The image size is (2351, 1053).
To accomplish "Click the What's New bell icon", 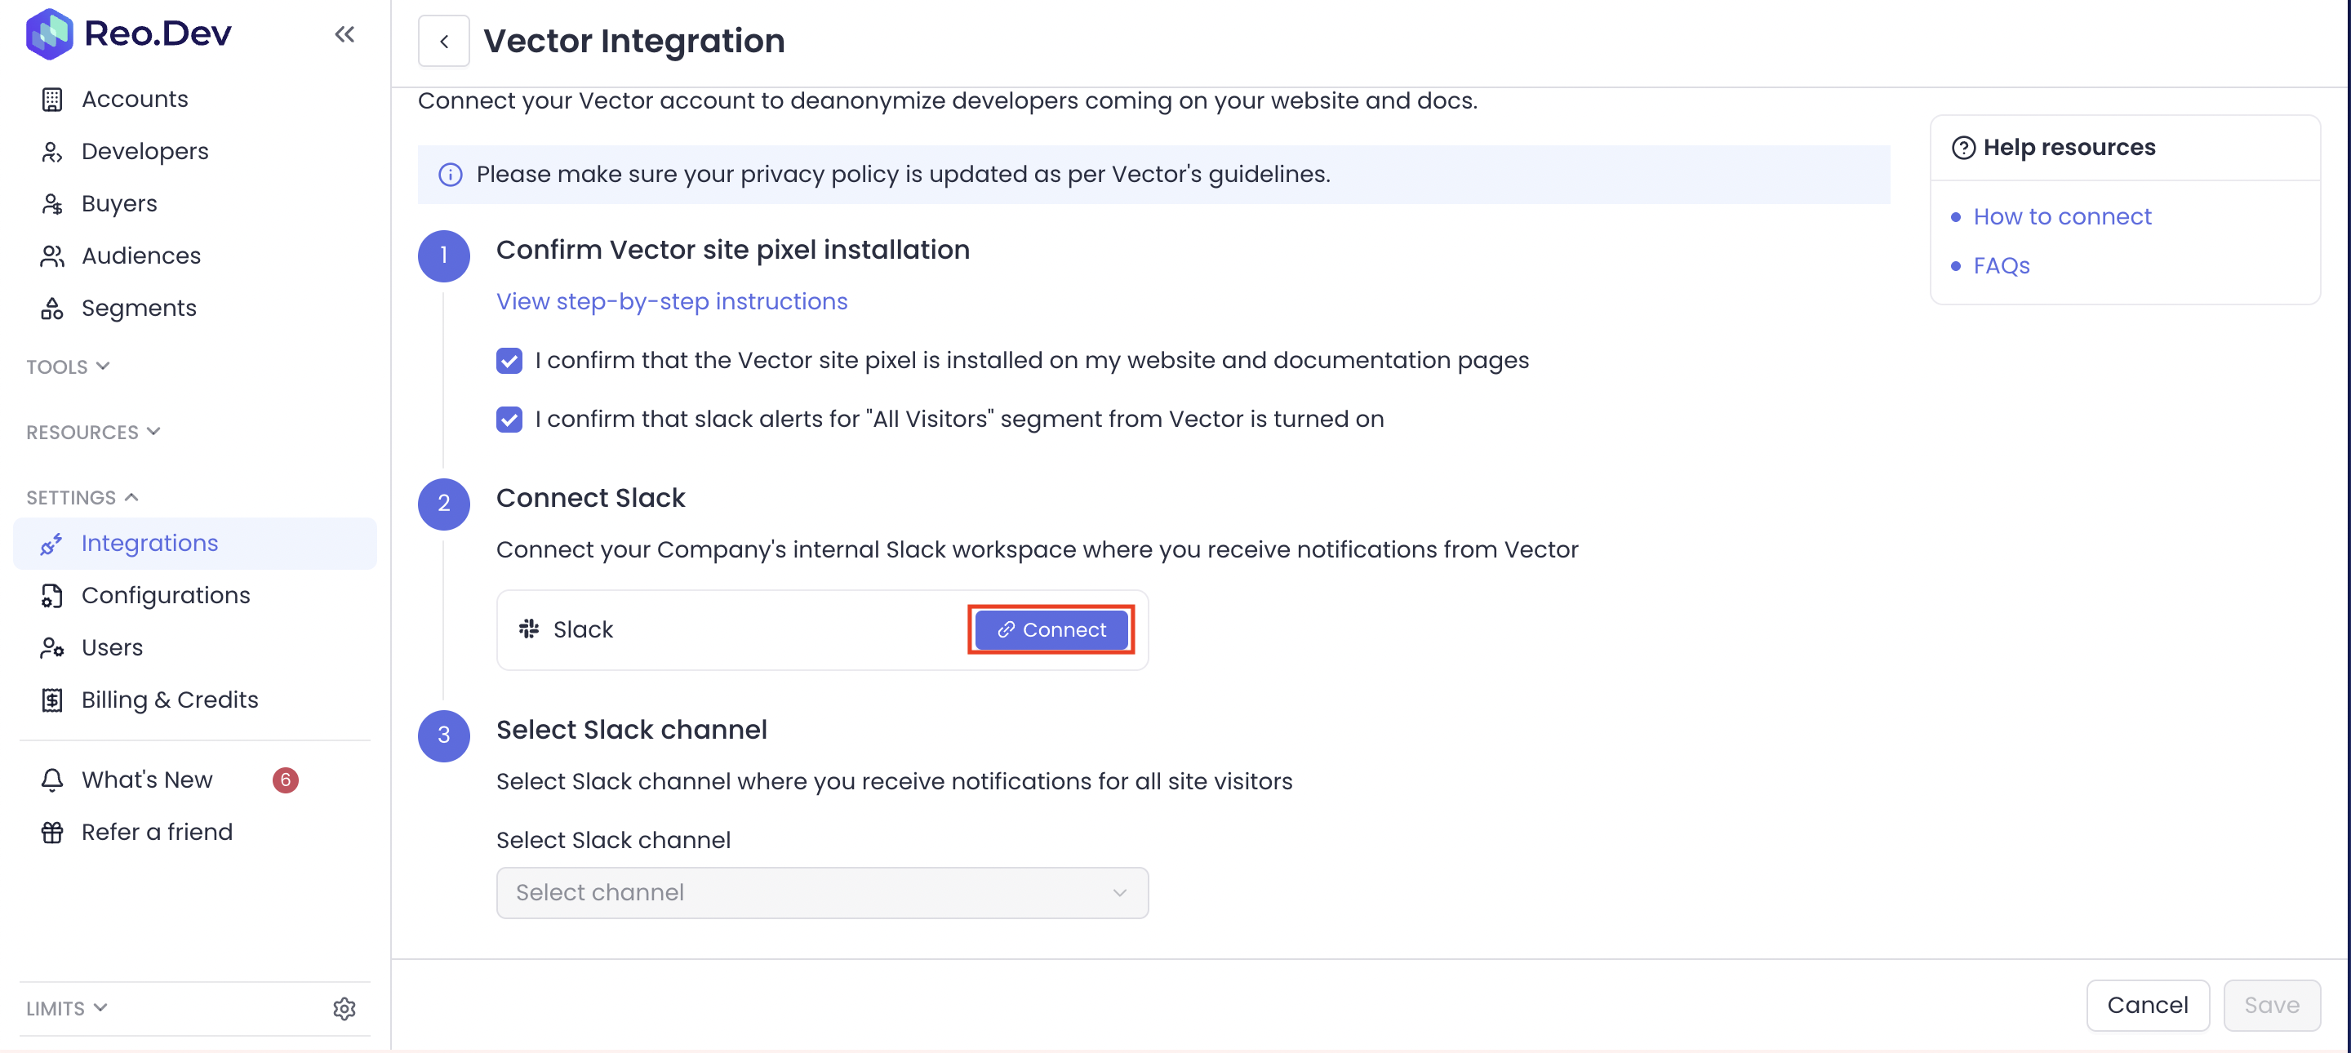I will (x=52, y=780).
